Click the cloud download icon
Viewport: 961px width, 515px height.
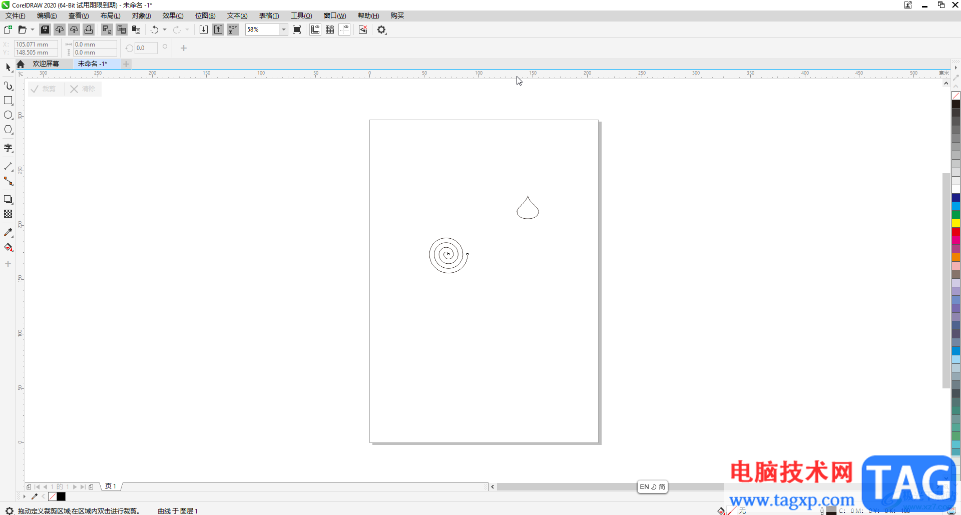click(x=60, y=30)
